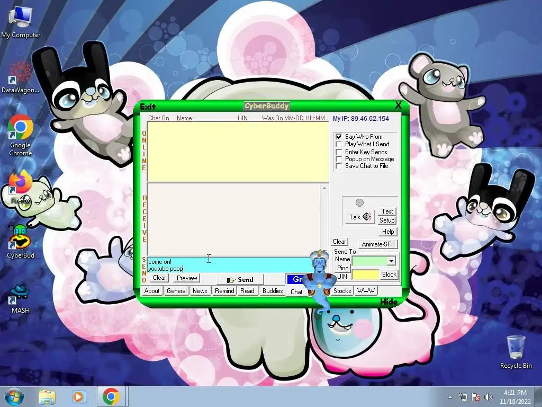Open Windows Media Player taskbar icon
542x407 pixels.
tap(78, 397)
